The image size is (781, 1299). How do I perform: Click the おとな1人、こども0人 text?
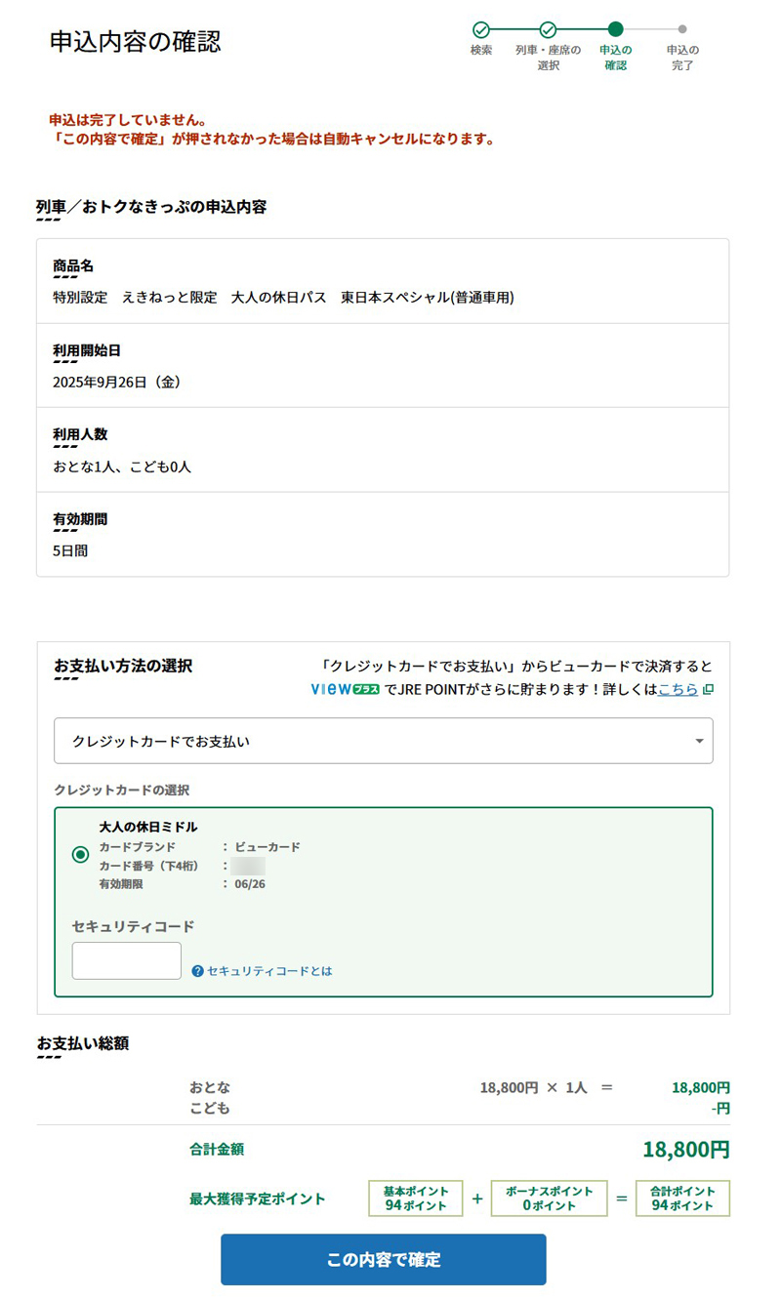pos(122,467)
